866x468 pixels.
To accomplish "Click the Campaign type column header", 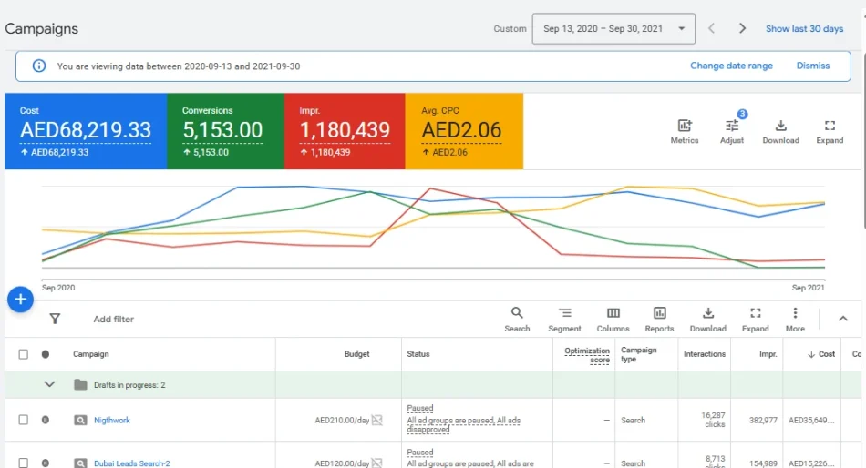I will pos(638,354).
